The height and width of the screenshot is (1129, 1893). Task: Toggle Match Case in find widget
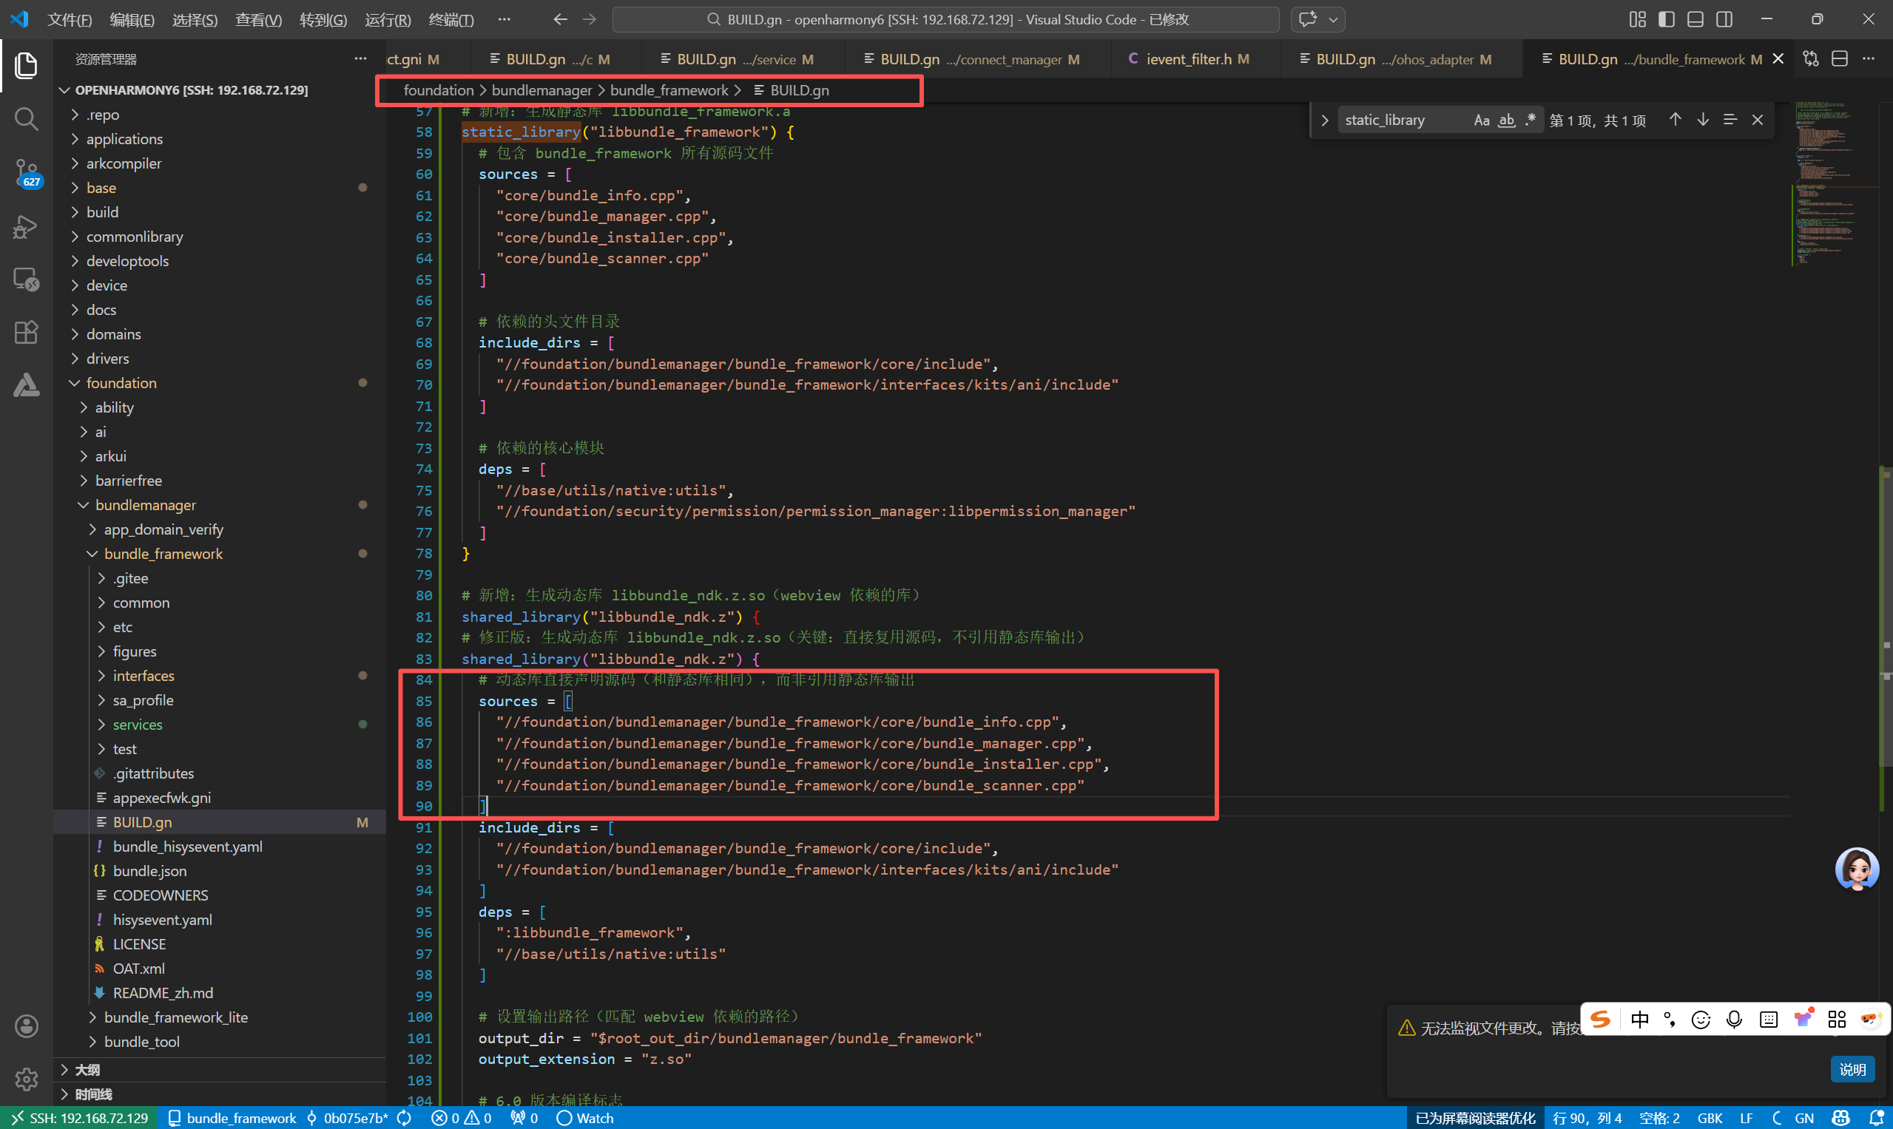(1481, 121)
